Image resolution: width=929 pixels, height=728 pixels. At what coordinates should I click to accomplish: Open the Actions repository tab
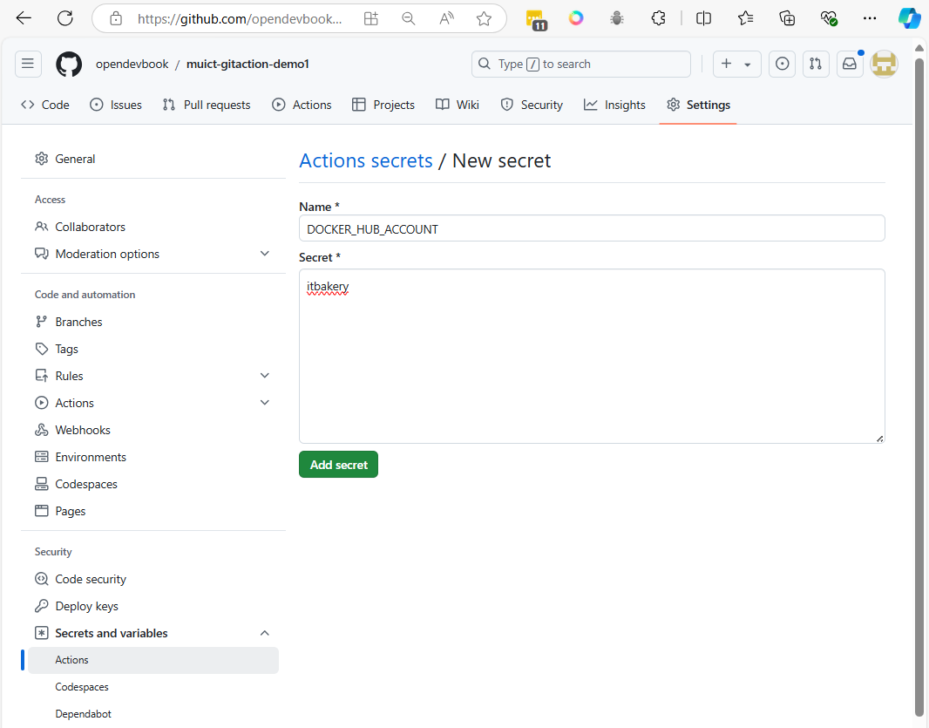(302, 105)
